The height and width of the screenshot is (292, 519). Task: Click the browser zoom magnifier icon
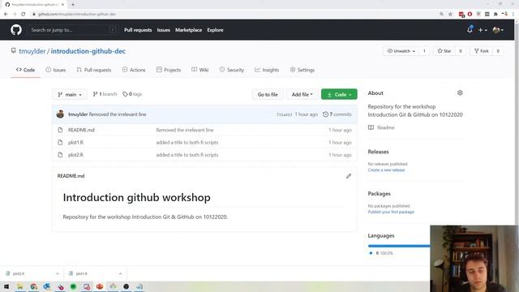pos(441,14)
